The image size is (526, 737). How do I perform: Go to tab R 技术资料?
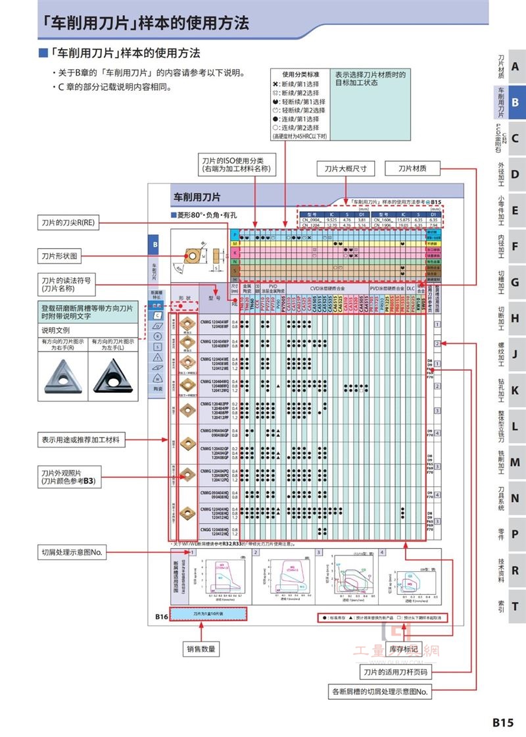(x=511, y=571)
